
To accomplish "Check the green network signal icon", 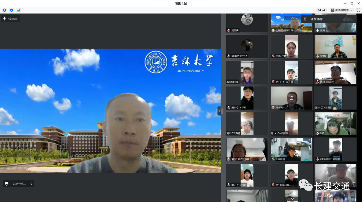I will coord(18,10).
